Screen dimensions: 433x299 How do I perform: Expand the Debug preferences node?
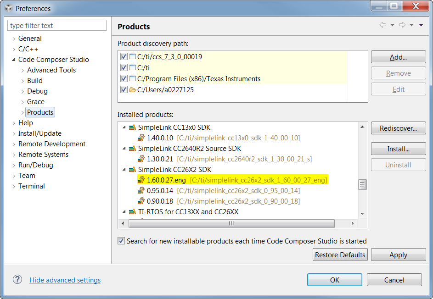point(22,92)
